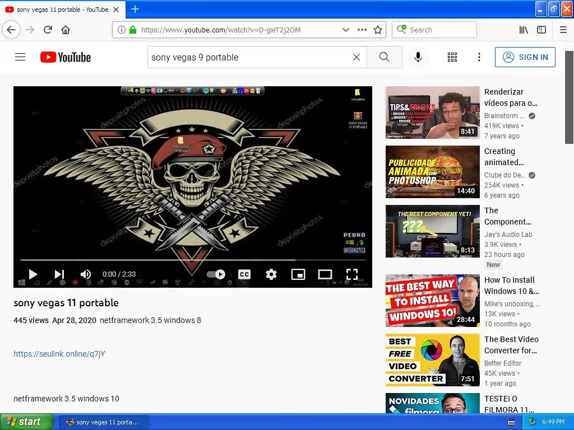Switch to theater mode

click(325, 274)
